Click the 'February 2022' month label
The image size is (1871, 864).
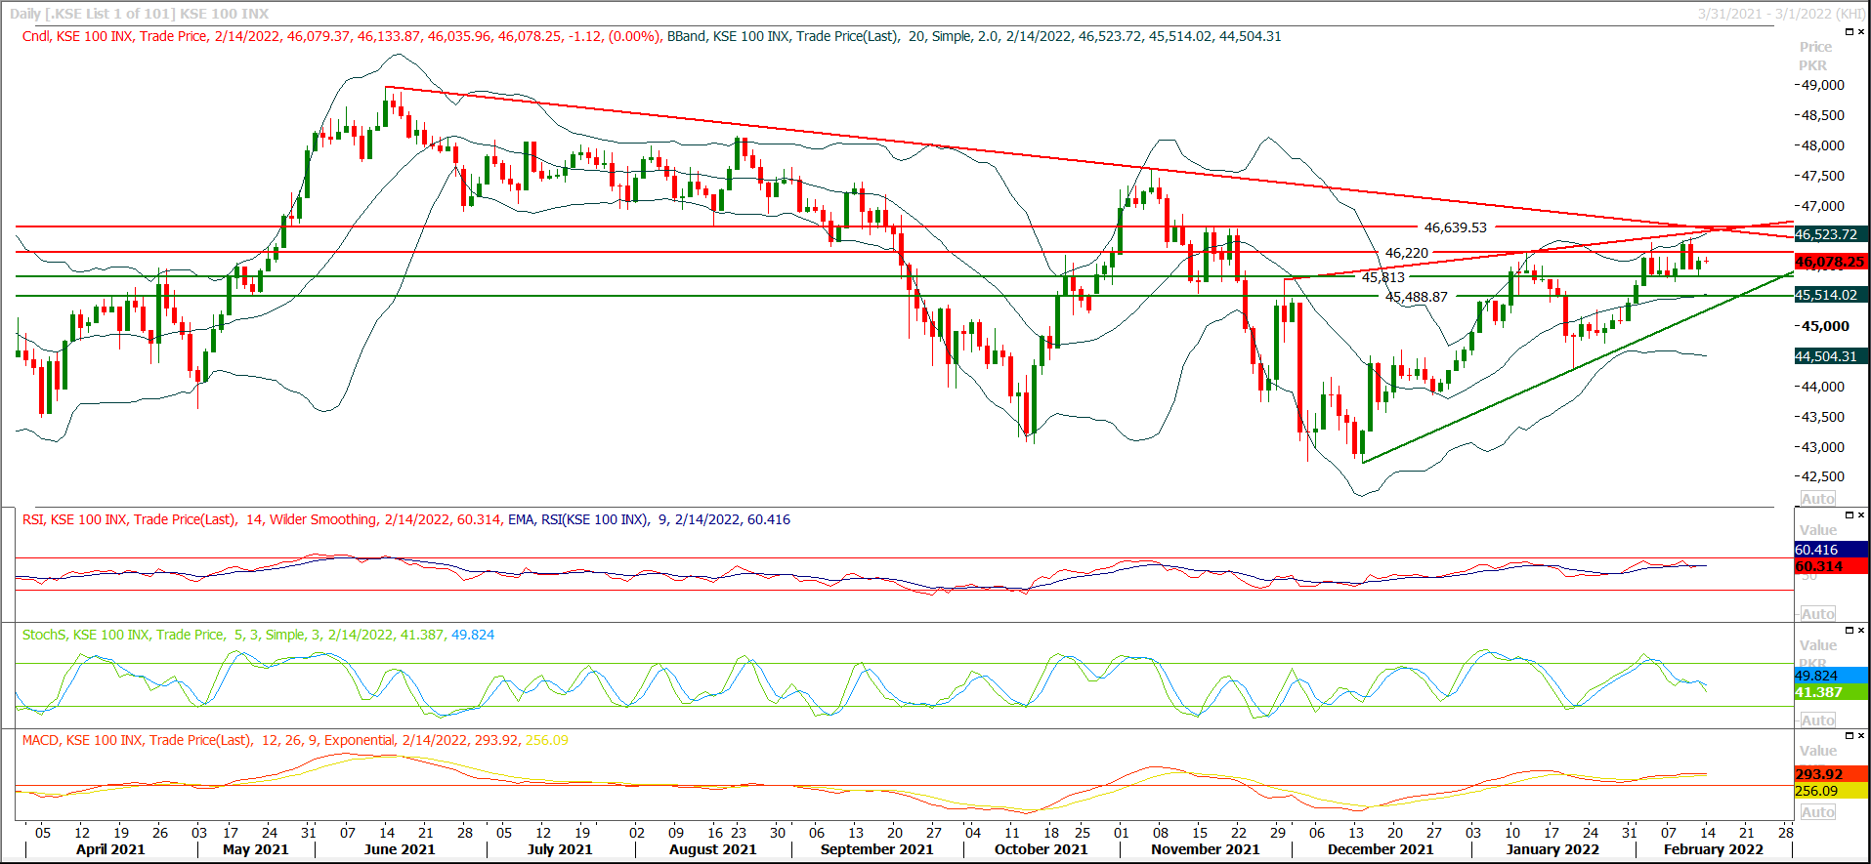[1714, 849]
